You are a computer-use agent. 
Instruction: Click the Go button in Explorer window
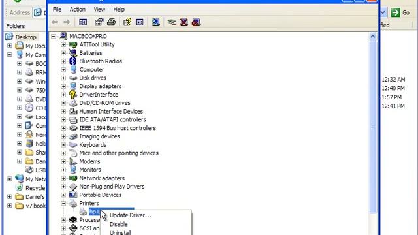(400, 12)
